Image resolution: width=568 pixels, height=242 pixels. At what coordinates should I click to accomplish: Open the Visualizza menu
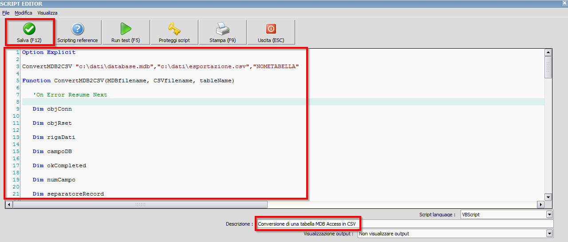(x=47, y=13)
